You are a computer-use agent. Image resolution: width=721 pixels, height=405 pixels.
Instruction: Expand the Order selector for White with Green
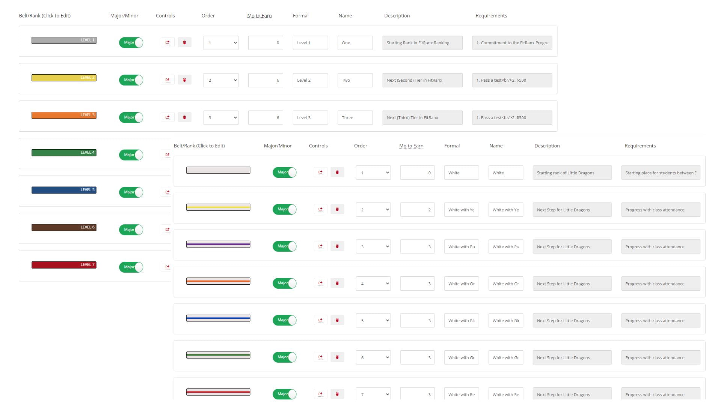pos(373,357)
